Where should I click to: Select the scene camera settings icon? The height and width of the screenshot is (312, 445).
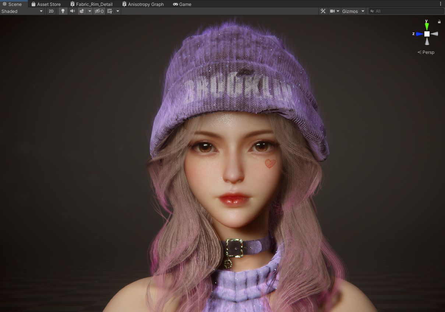click(332, 11)
